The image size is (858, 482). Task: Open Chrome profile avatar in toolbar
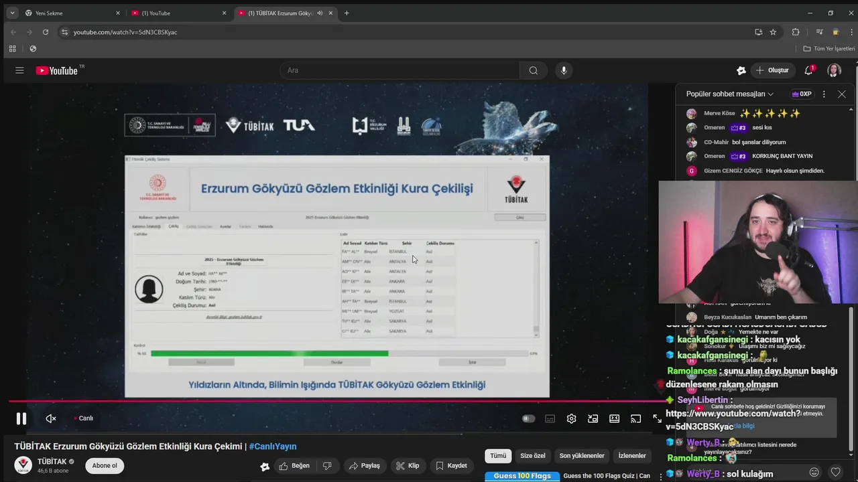coord(835,31)
